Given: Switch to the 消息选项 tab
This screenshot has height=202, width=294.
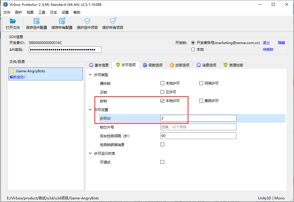Looking at the screenshot, I should pyautogui.click(x=206, y=65).
